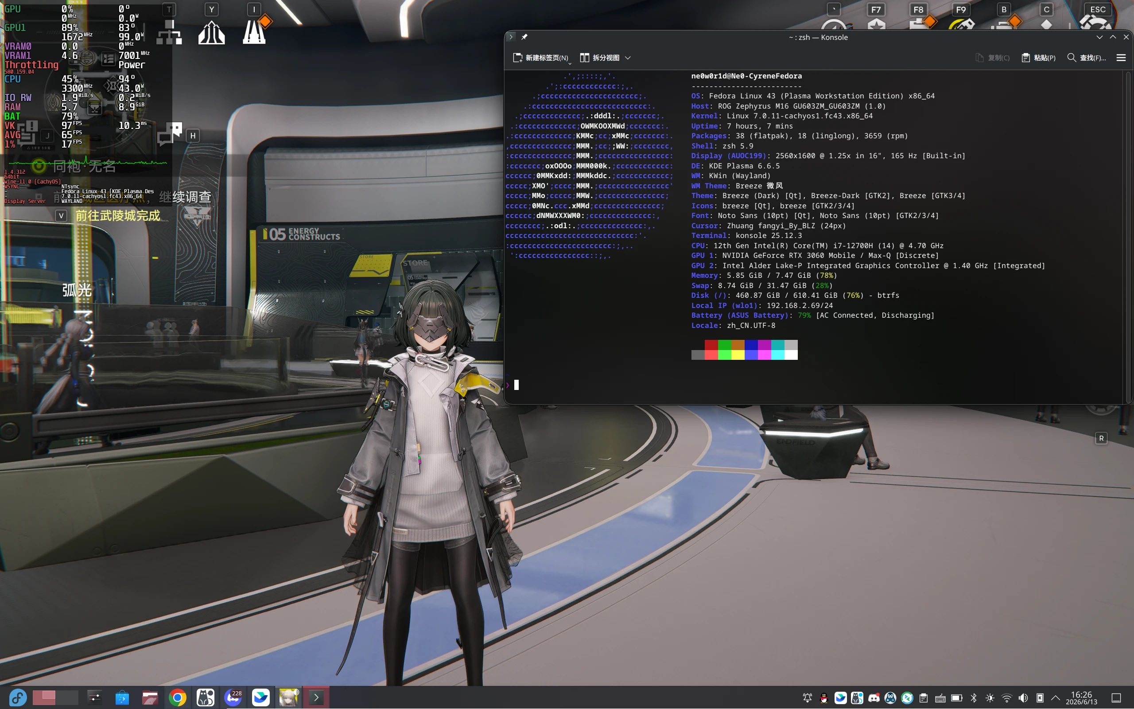Open the Konsole window menu icon in title bar
1134x709 pixels.
(511, 37)
